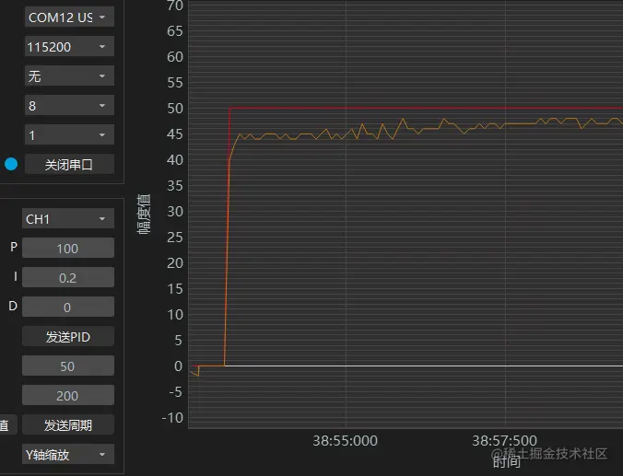This screenshot has height=476, width=623.
Task: Click the P label beside field 100
Action: point(14,247)
